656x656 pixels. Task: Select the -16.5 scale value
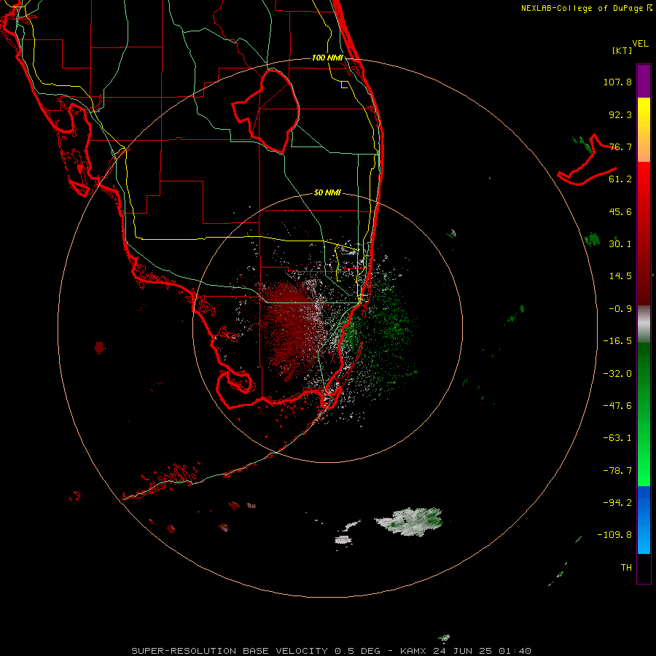[617, 341]
